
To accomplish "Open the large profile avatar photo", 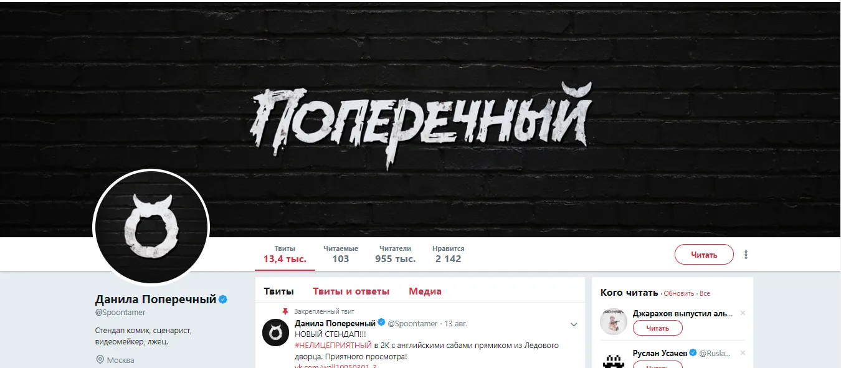I will pyautogui.click(x=151, y=226).
